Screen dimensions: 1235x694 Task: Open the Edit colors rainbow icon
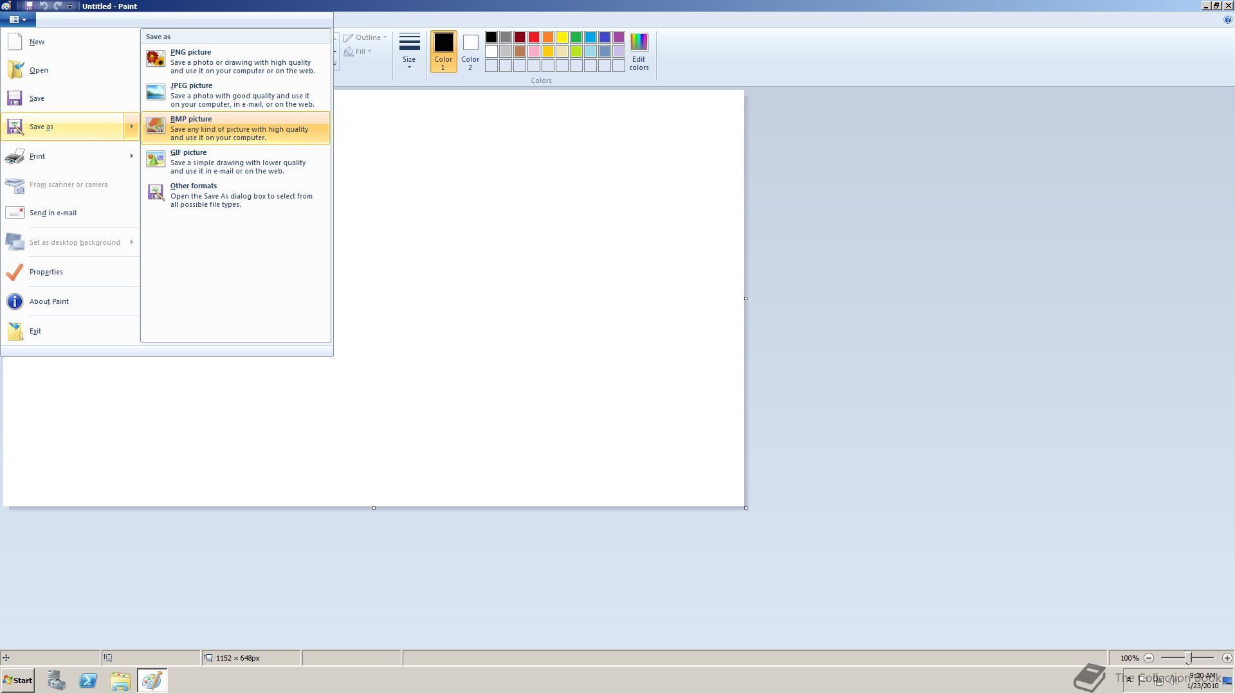point(639,42)
